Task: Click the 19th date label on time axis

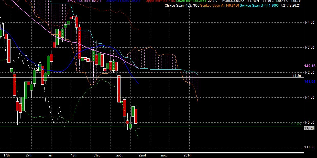Action: [74, 155]
